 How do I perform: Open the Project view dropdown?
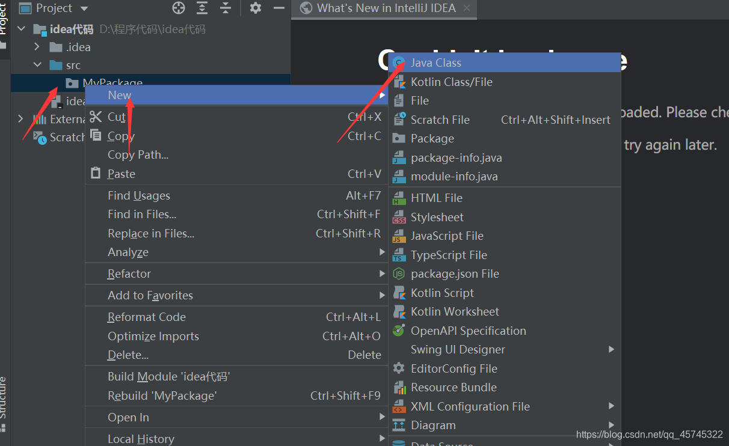click(x=84, y=8)
